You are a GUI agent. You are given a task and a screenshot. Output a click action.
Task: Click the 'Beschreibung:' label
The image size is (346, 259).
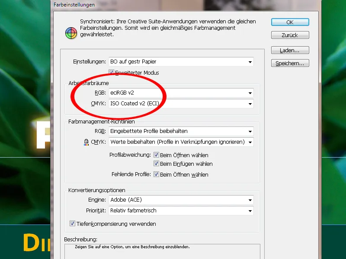pyautogui.click(x=81, y=239)
